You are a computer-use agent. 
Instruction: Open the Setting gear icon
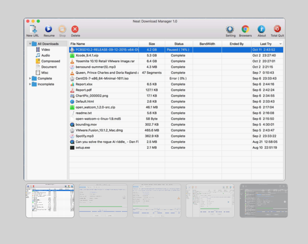click(x=230, y=29)
